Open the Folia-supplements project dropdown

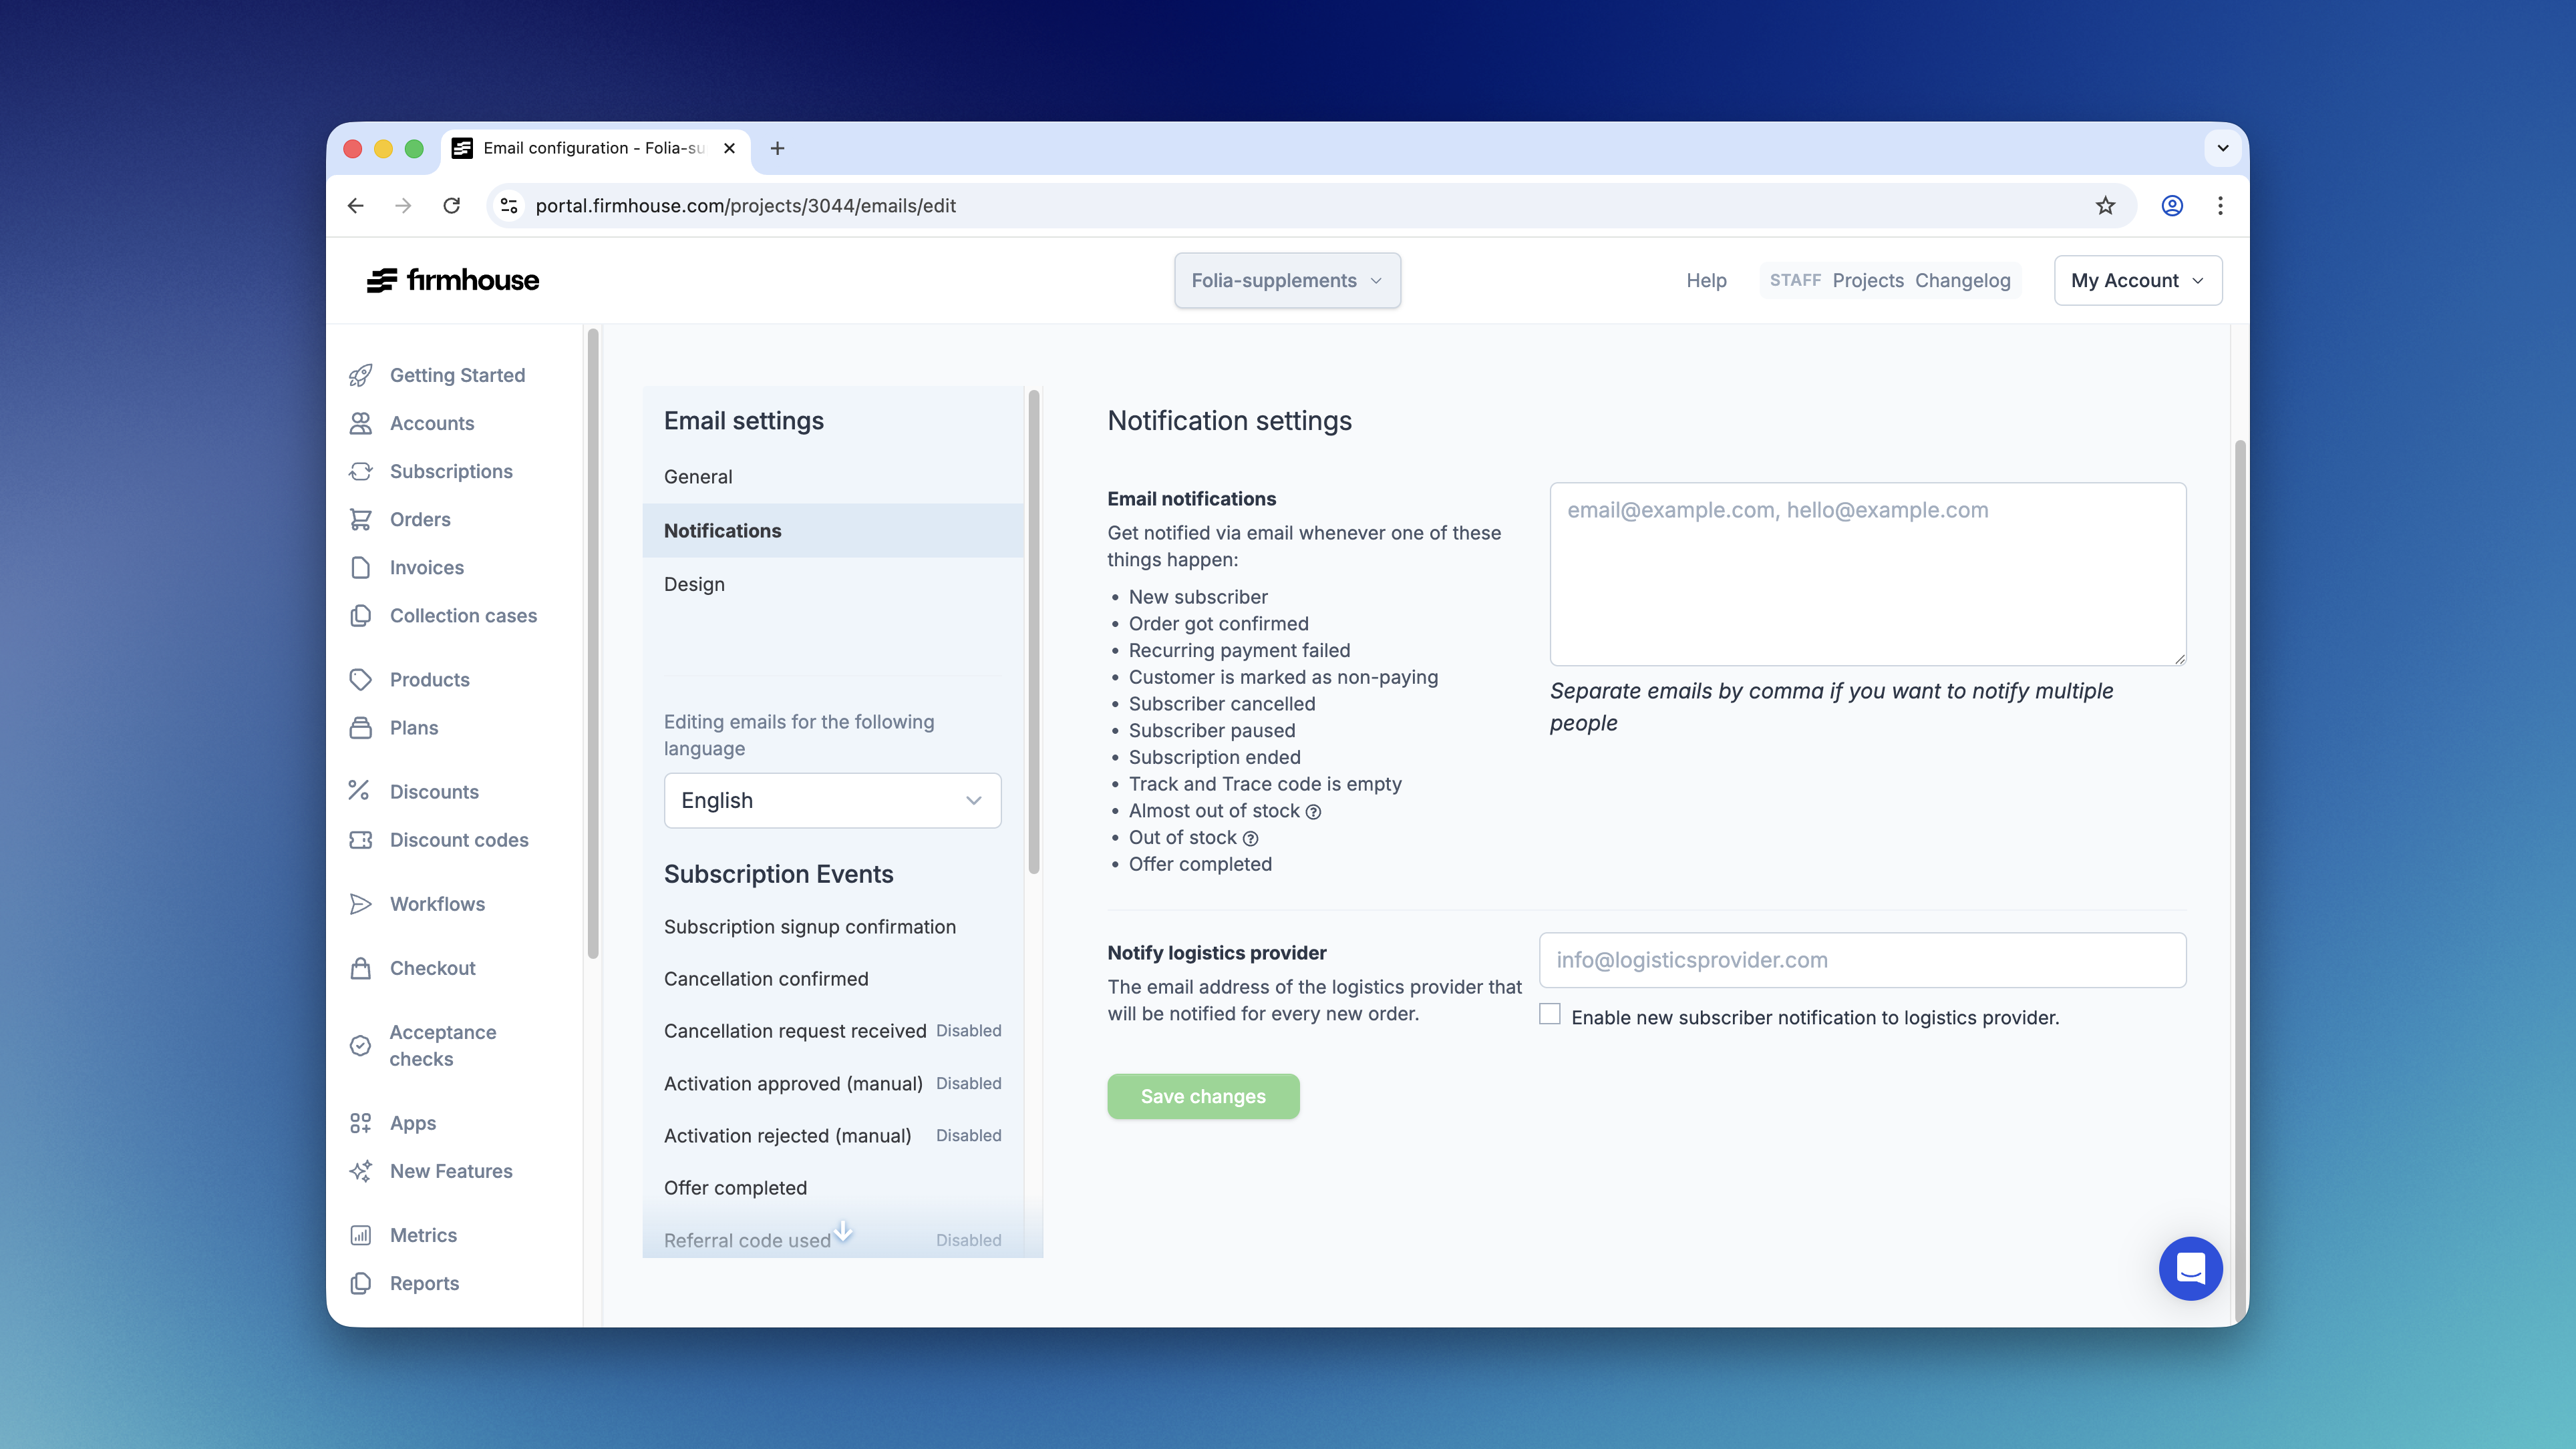1286,281
